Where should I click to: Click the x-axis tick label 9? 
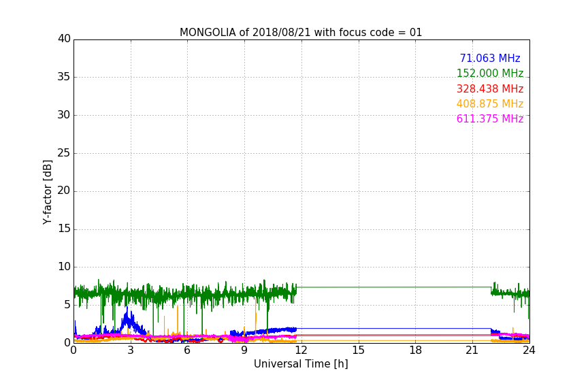(x=244, y=350)
